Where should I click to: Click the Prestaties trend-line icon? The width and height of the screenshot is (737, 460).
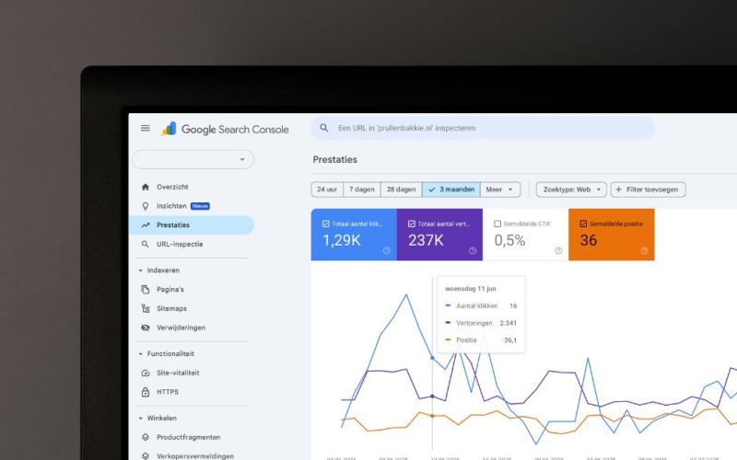coord(146,225)
